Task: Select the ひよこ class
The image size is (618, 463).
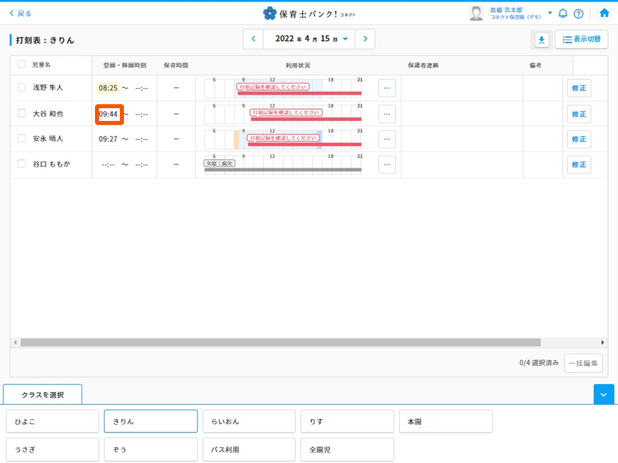Action: tap(53, 421)
